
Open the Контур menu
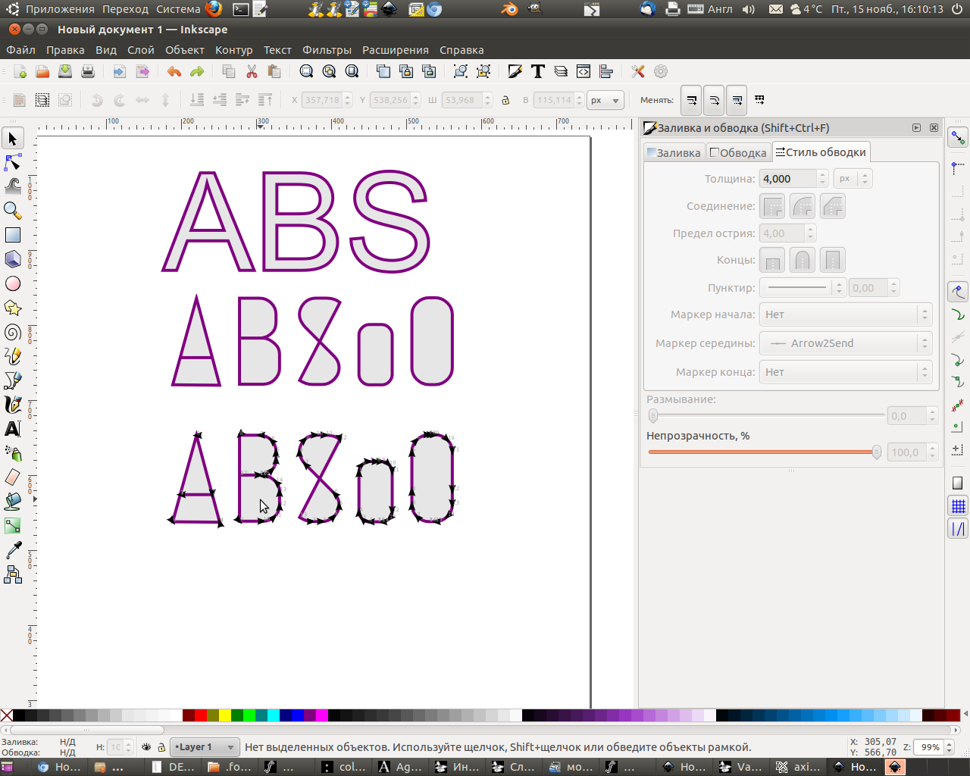(233, 50)
